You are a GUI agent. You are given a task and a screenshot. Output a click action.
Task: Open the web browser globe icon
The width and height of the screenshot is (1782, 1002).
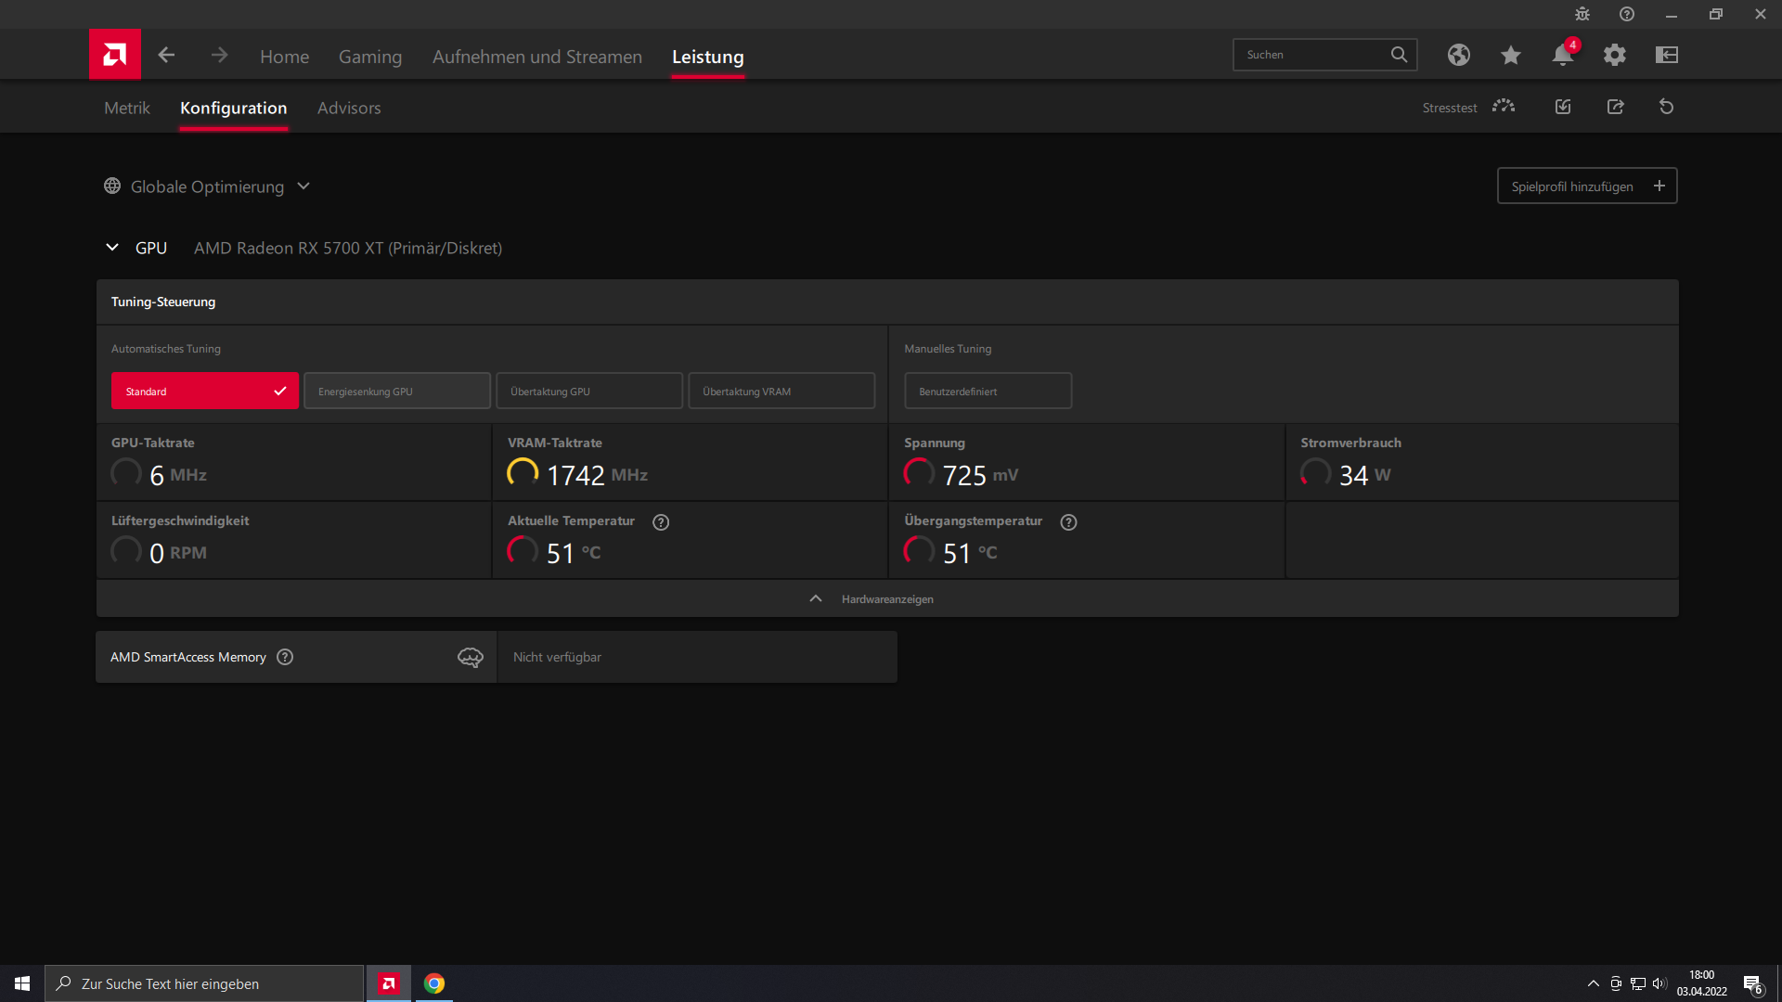(x=1458, y=55)
